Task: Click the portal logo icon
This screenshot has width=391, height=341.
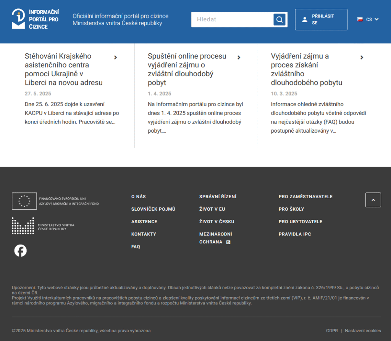Action: click(x=18, y=19)
